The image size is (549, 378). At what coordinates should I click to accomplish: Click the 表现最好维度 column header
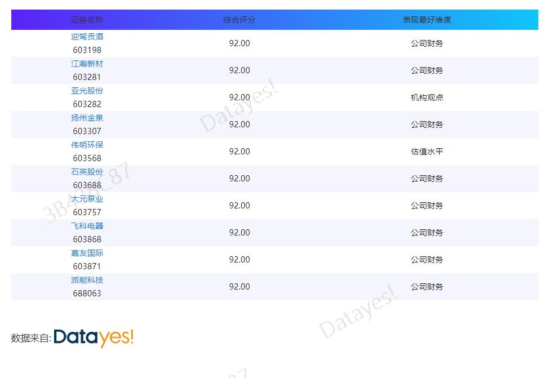[426, 19]
